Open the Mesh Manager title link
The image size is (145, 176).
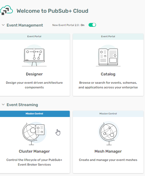[x=108, y=151]
